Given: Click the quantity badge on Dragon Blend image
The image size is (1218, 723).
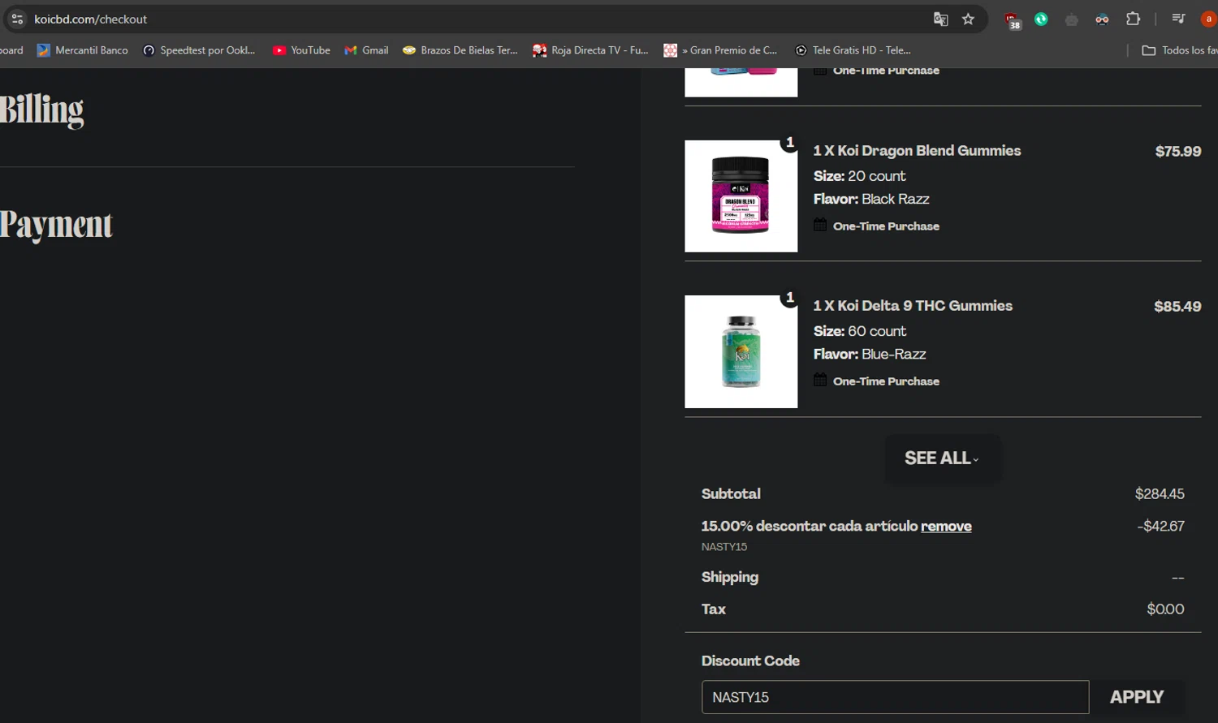Looking at the screenshot, I should tap(789, 143).
